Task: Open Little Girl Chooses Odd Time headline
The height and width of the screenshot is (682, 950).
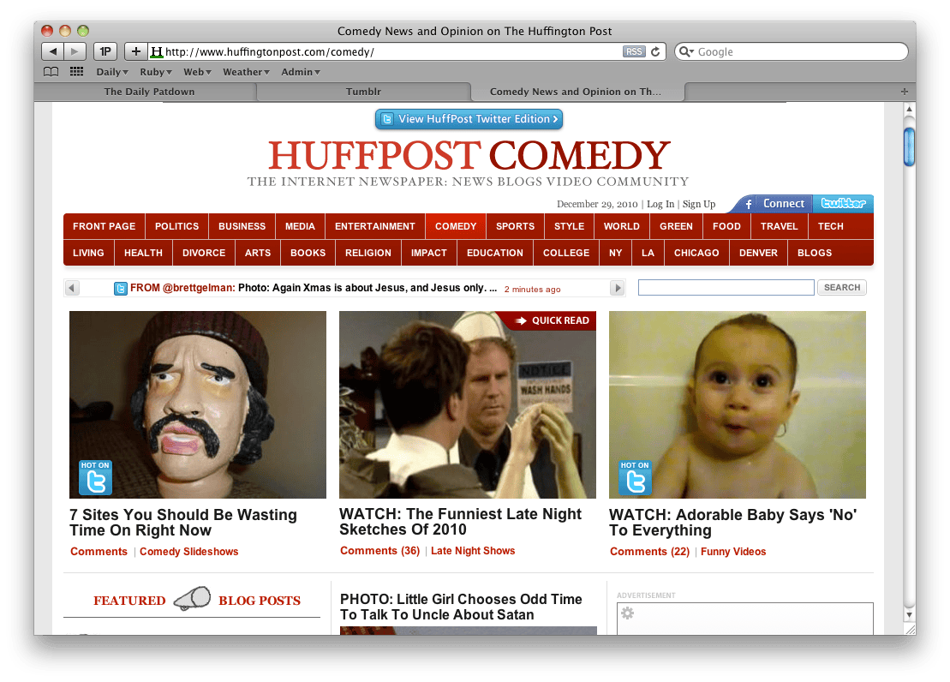Action: click(x=461, y=607)
